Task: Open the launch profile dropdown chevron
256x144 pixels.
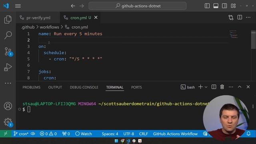Action: (x=206, y=87)
